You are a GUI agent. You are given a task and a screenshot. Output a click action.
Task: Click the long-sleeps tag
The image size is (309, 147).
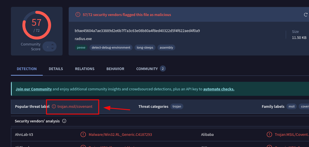[x=145, y=47]
